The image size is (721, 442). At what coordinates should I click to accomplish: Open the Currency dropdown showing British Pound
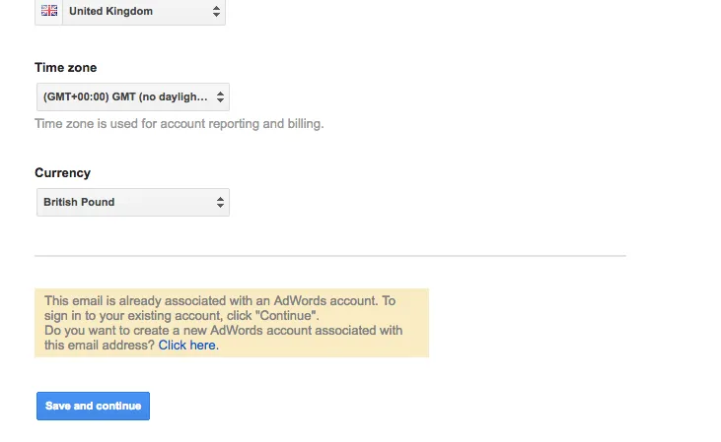pos(132,202)
